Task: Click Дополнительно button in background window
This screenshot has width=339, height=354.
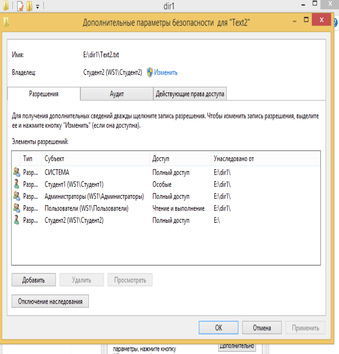Action: point(237,346)
